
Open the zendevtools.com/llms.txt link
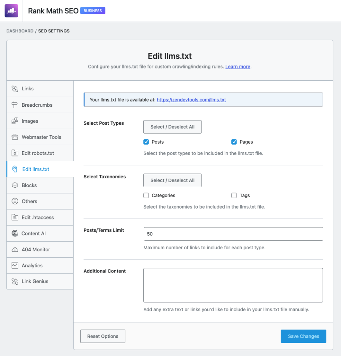191,100
